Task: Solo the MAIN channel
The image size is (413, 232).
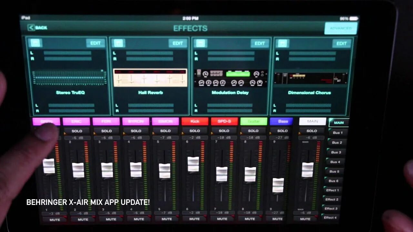Action: click(312, 131)
